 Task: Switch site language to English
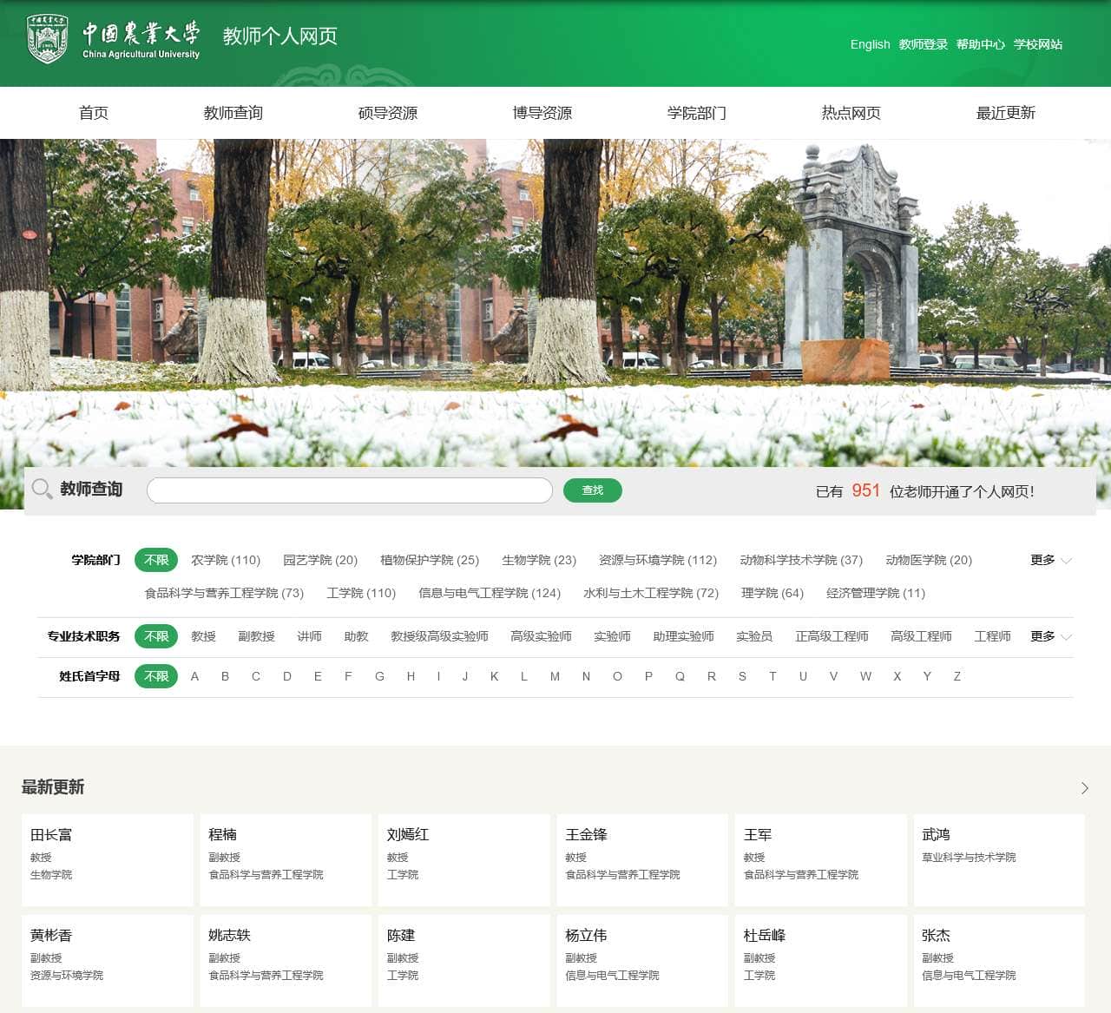click(x=869, y=44)
